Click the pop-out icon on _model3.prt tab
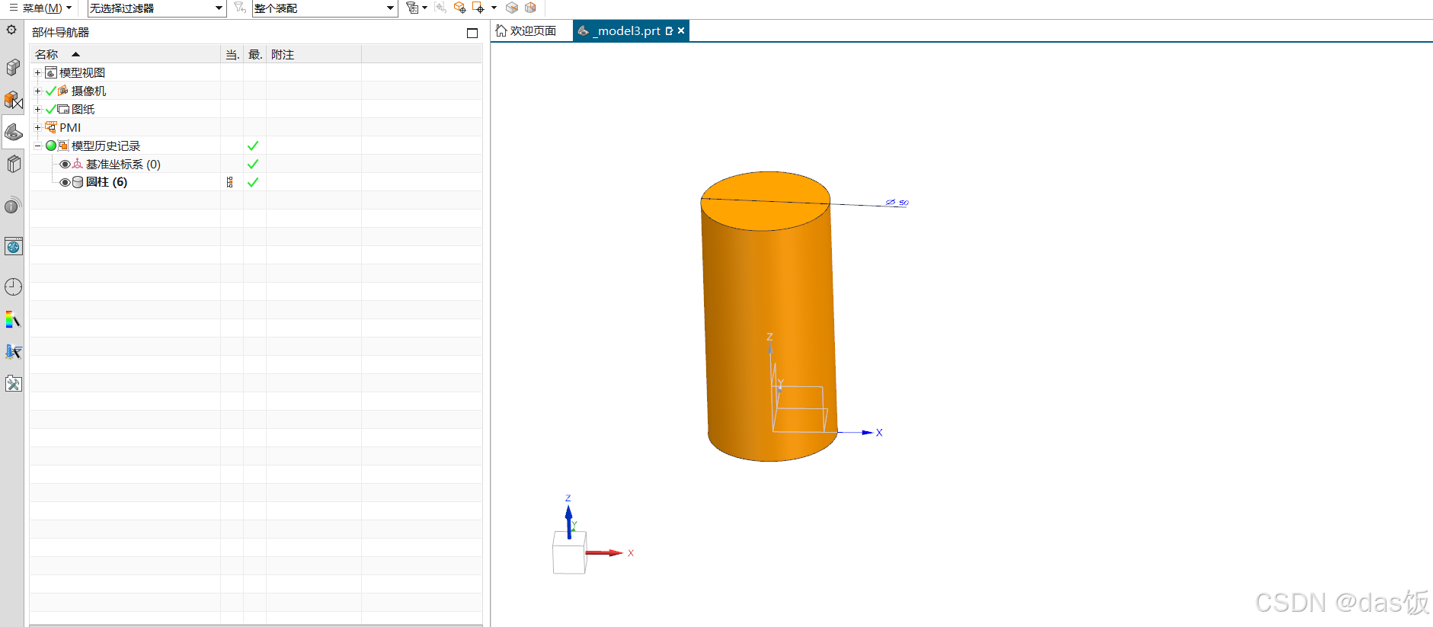This screenshot has height=627, width=1433. tap(669, 31)
